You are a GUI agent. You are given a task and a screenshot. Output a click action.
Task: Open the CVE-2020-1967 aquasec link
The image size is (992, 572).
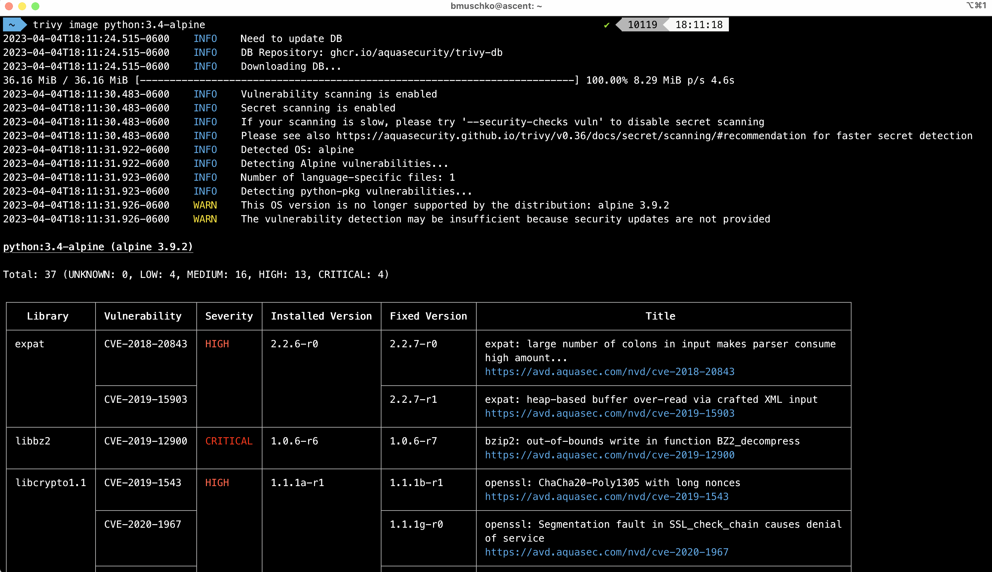pos(606,552)
